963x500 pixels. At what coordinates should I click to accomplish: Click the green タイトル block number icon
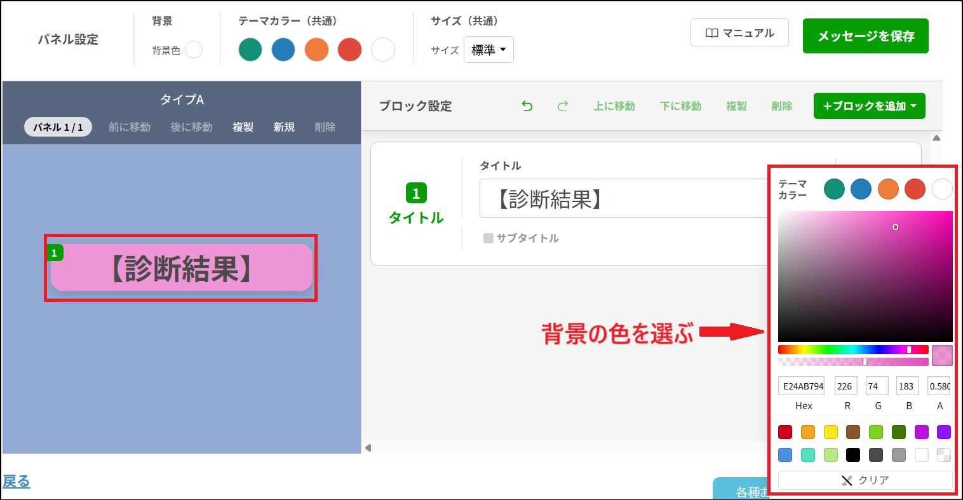pyautogui.click(x=416, y=193)
